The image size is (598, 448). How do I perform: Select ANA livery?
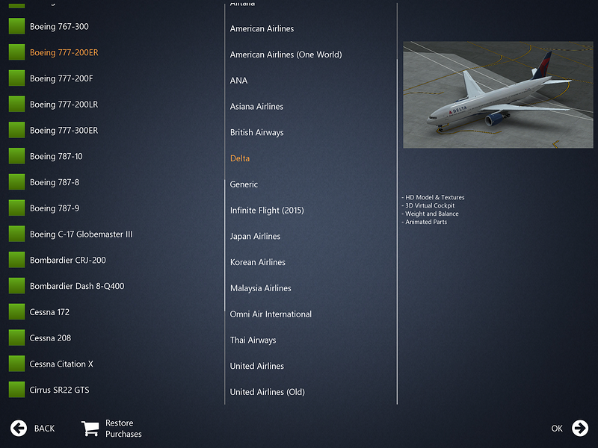(x=238, y=81)
